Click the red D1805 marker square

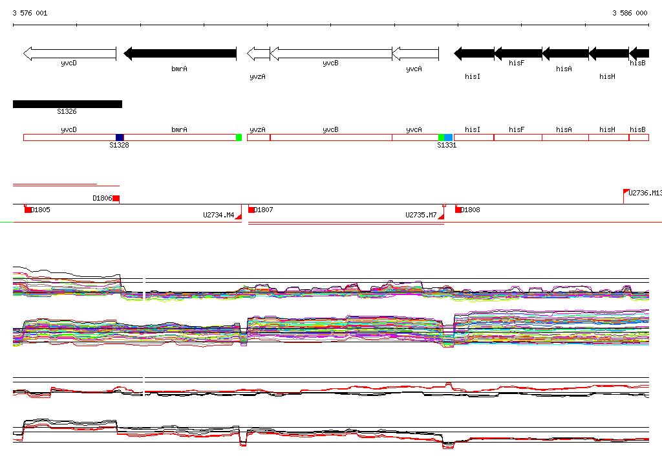click(28, 210)
